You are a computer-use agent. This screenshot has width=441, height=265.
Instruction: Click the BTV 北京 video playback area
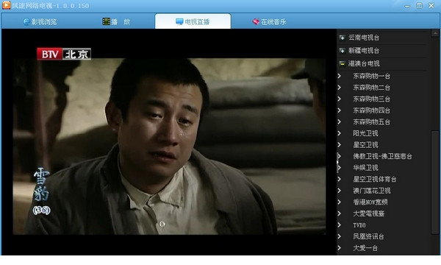click(x=169, y=142)
